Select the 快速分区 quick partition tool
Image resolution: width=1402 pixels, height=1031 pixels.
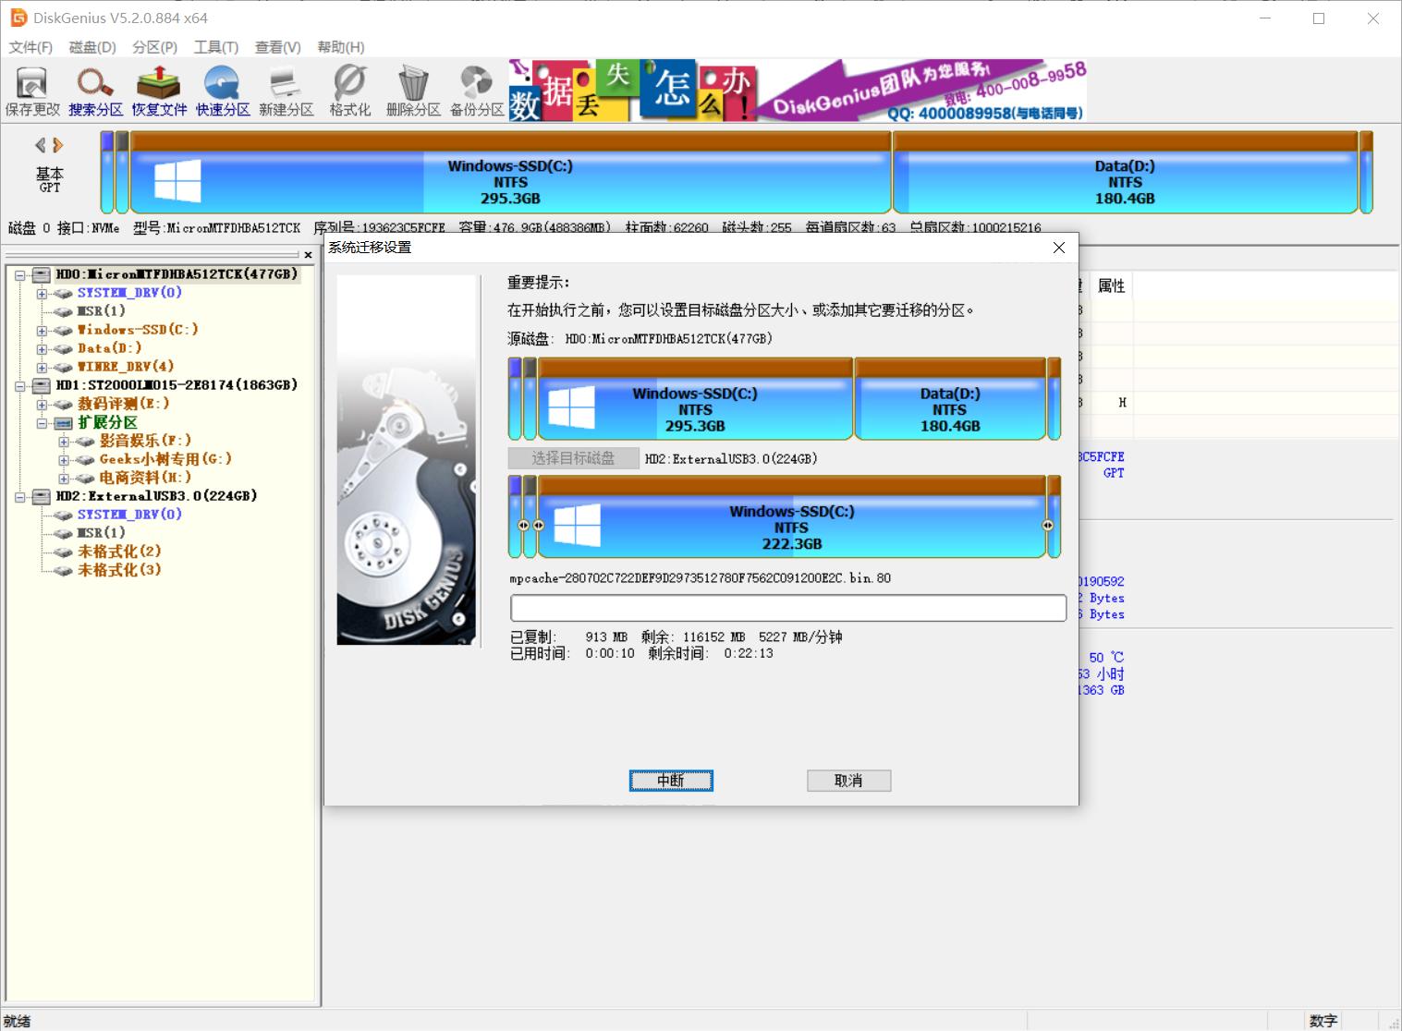223,91
